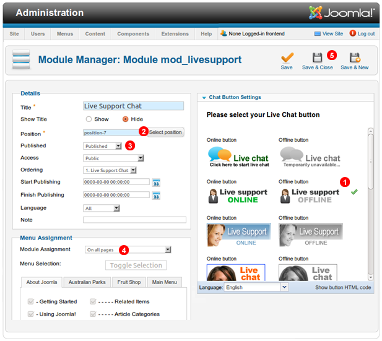
Task: Open the Help menu
Action: coord(206,34)
